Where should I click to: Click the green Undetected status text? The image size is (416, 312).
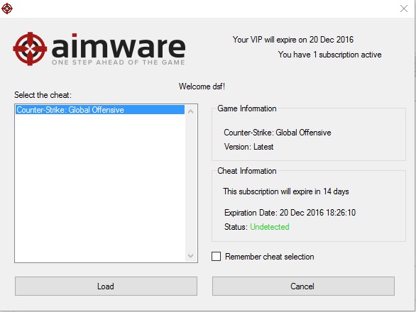coord(270,227)
